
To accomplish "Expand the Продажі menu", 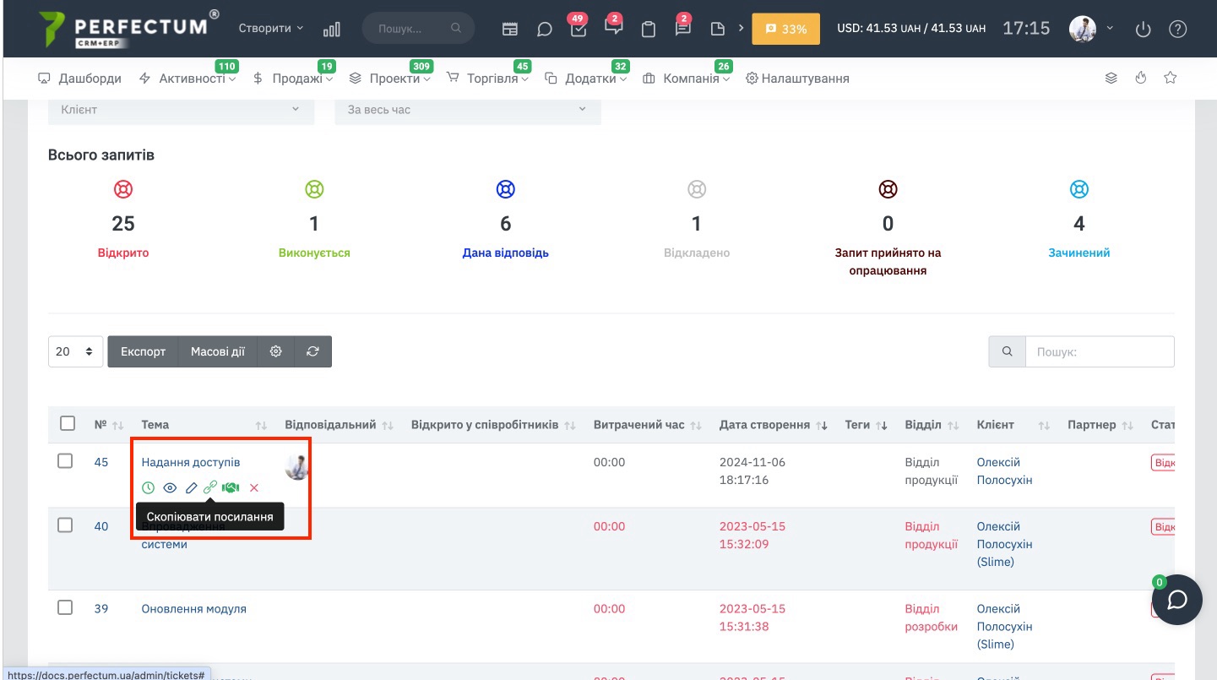I will point(293,79).
